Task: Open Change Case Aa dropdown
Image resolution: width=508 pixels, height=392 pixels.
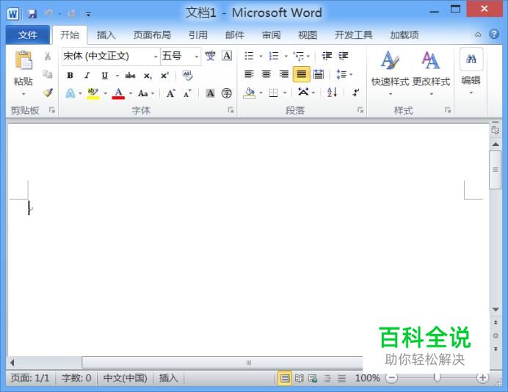Action: [146, 94]
